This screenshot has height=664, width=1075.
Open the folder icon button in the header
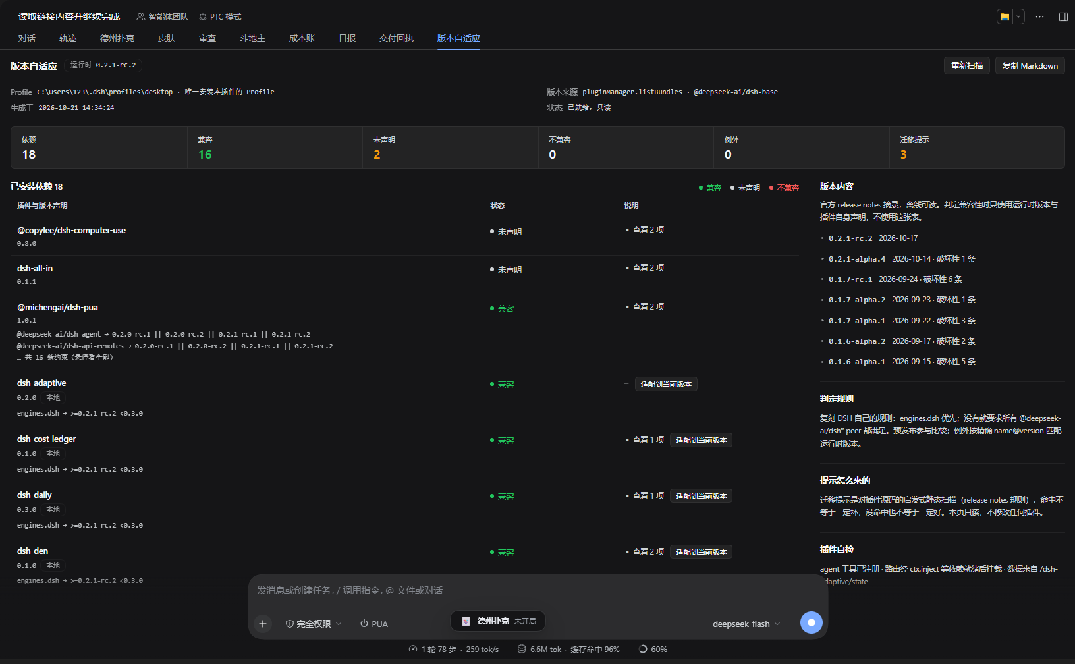click(x=1005, y=17)
